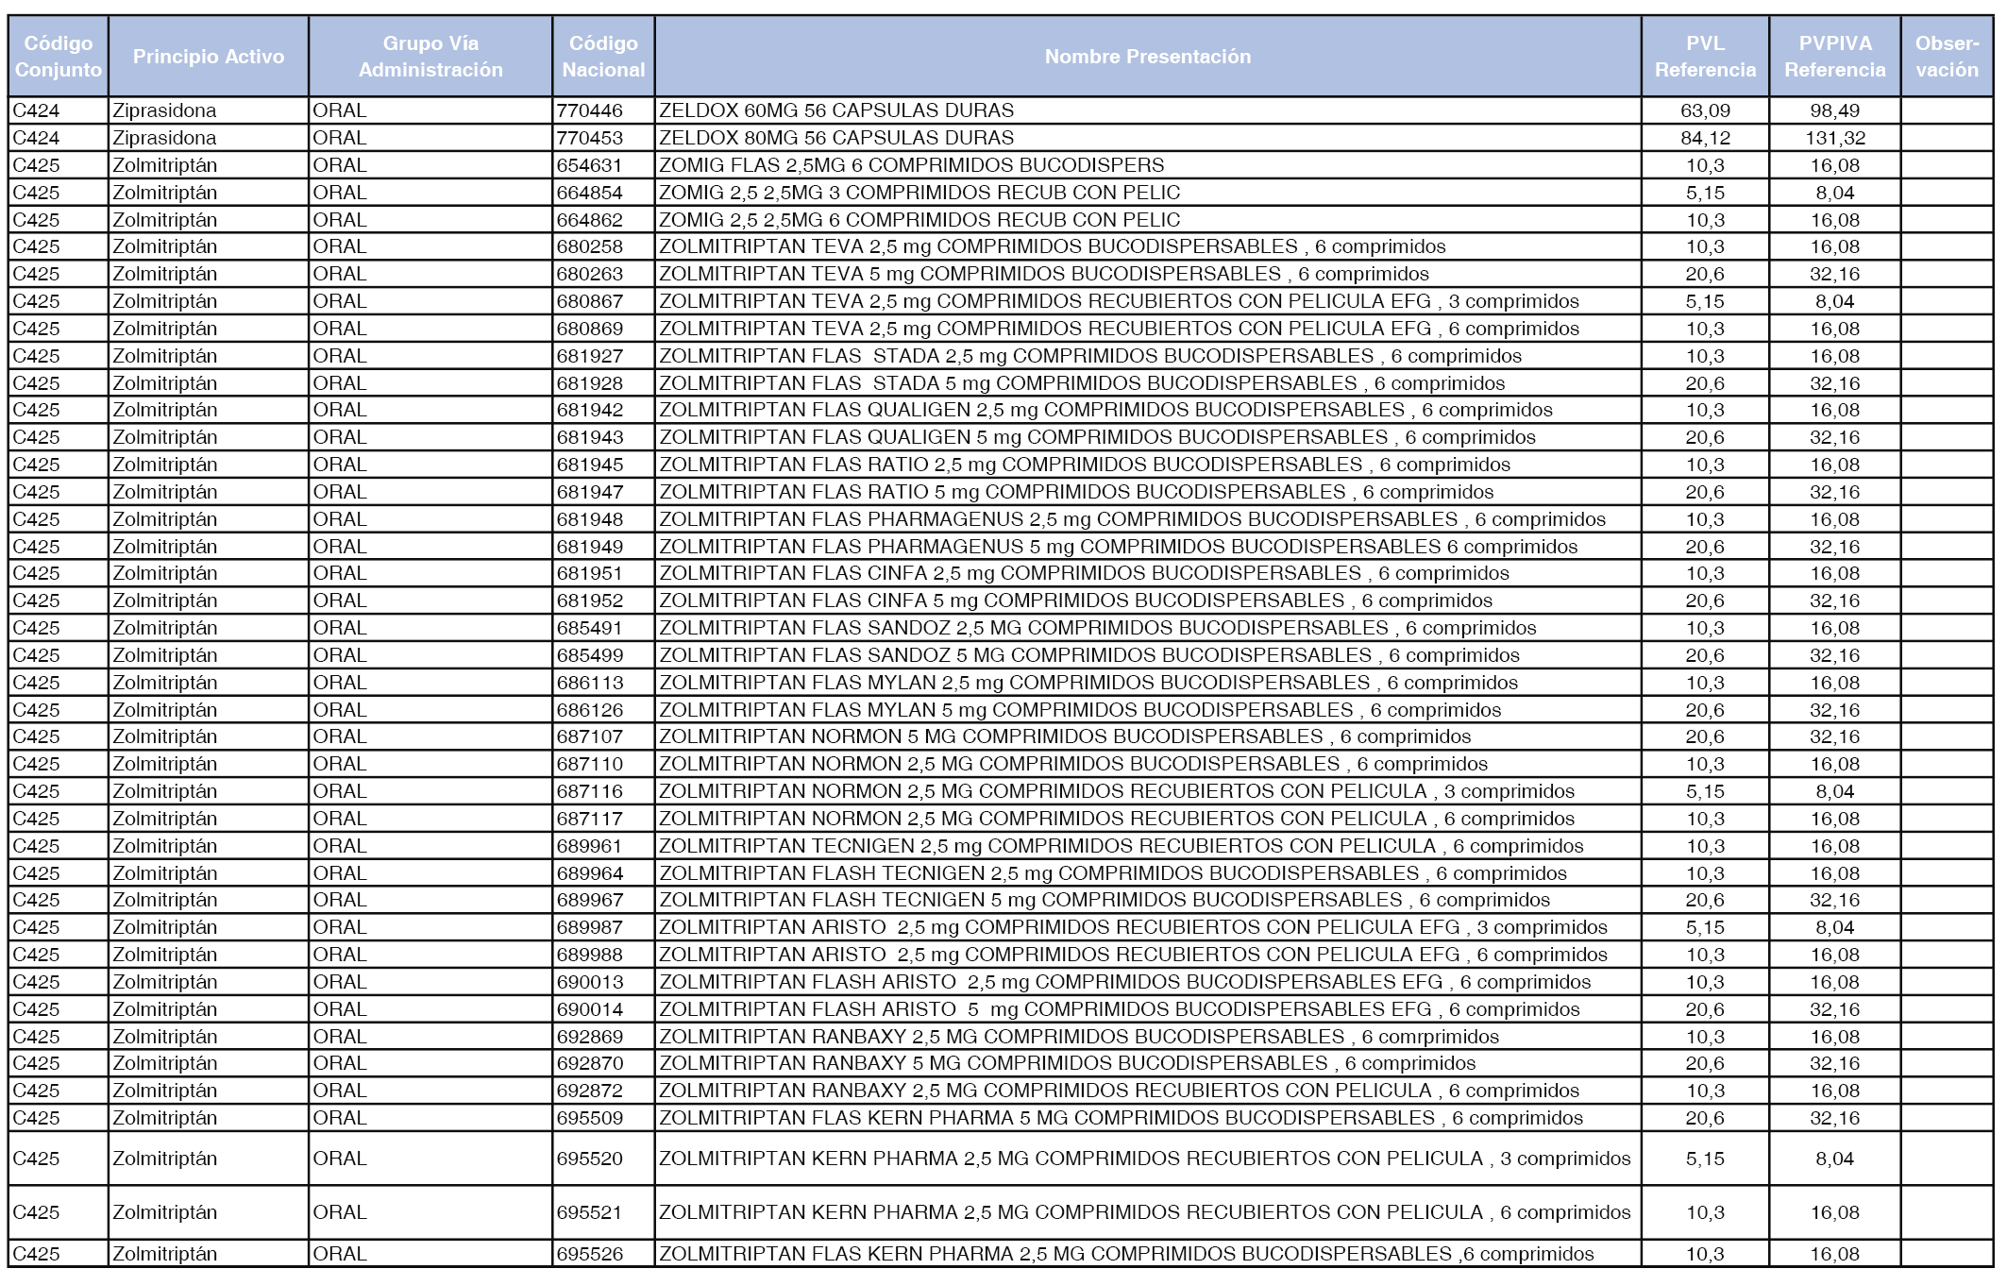2007x1286 pixels.
Task: Click PVL value 20,6 in row 680263
Action: 1705,274
